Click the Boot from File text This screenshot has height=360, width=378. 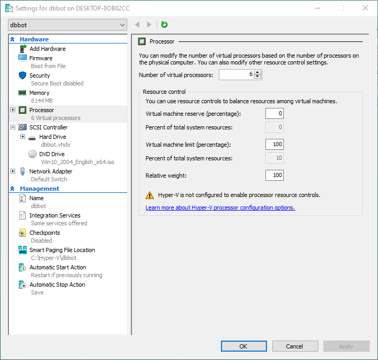[x=48, y=66]
